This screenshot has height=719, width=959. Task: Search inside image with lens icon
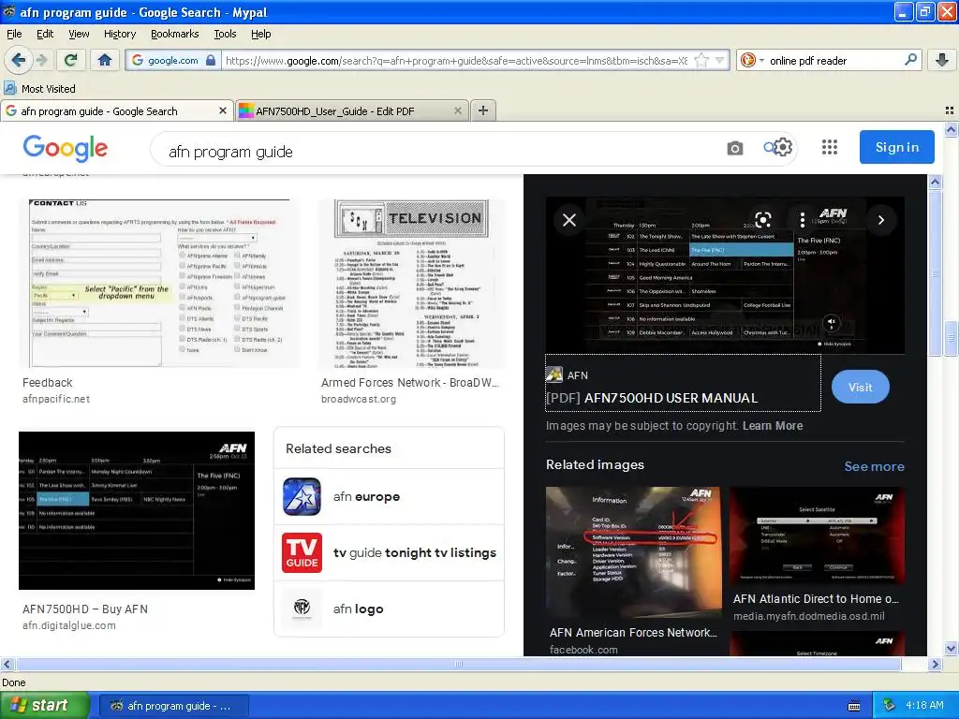(762, 219)
